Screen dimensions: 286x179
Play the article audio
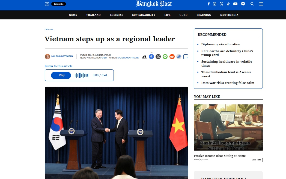coord(61,75)
